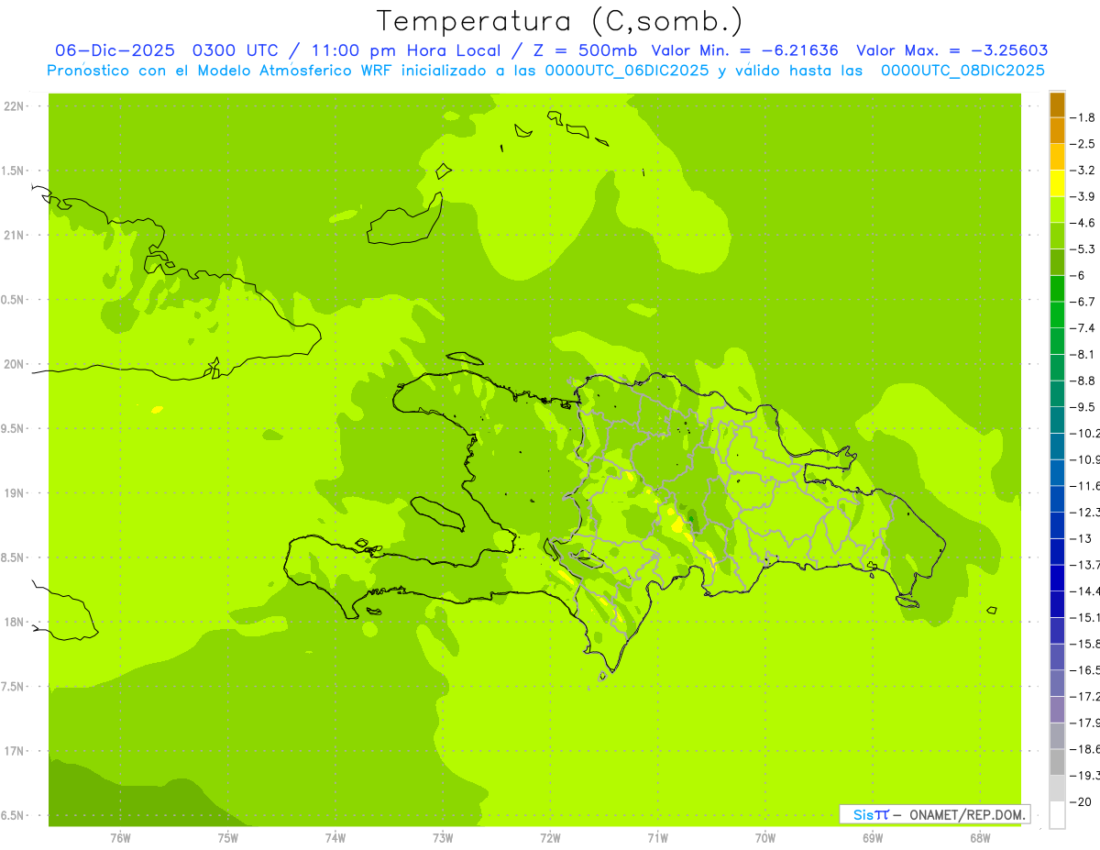1100x850 pixels.
Task: Select the Modelo Atmosferico WRF forecast line
Action: pyautogui.click(x=545, y=71)
